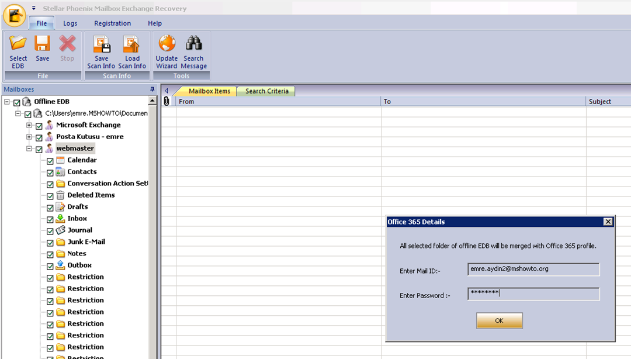Screen dimensions: 631x359
Task: Click the Select EDB folder icon
Action: tap(18, 43)
